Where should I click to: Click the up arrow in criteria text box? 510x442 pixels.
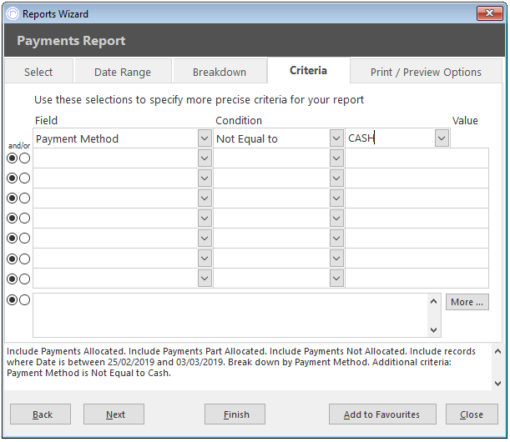pos(433,302)
